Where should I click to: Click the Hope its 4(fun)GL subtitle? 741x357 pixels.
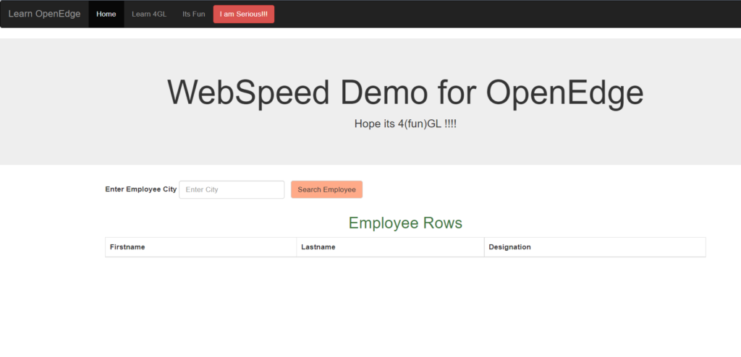(405, 124)
